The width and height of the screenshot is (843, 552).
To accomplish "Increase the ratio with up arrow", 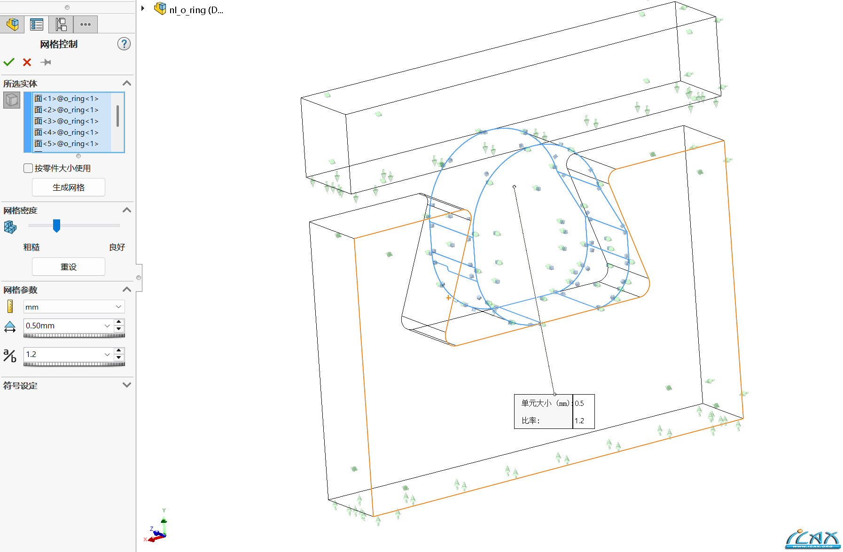I will pyautogui.click(x=119, y=351).
